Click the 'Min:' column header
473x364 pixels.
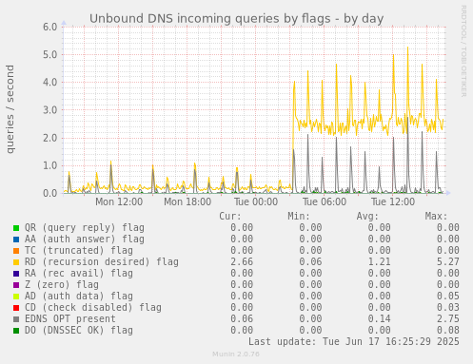pyautogui.click(x=299, y=217)
